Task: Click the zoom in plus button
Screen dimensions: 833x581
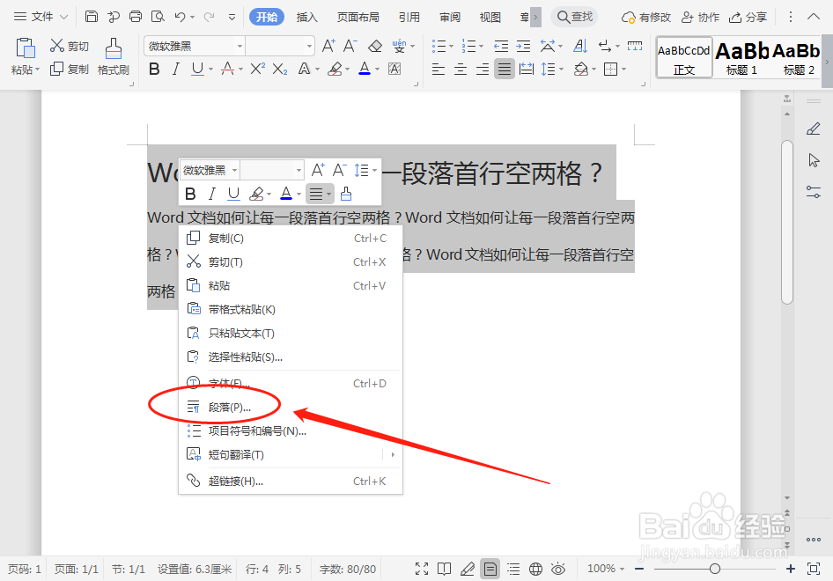Action: coord(791,569)
